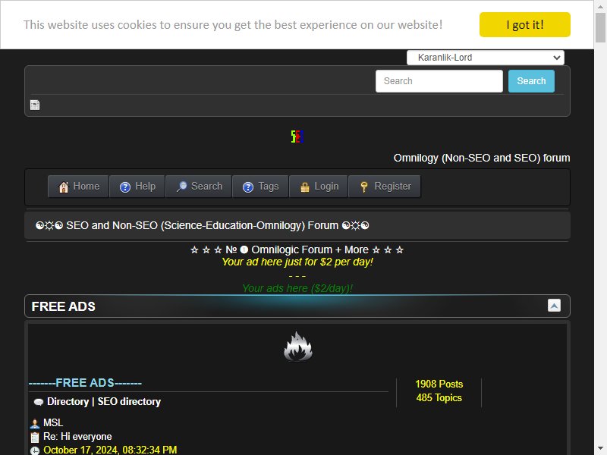Open the -------FREE ADS------- board link
Screen dimensions: 607x455
point(85,383)
